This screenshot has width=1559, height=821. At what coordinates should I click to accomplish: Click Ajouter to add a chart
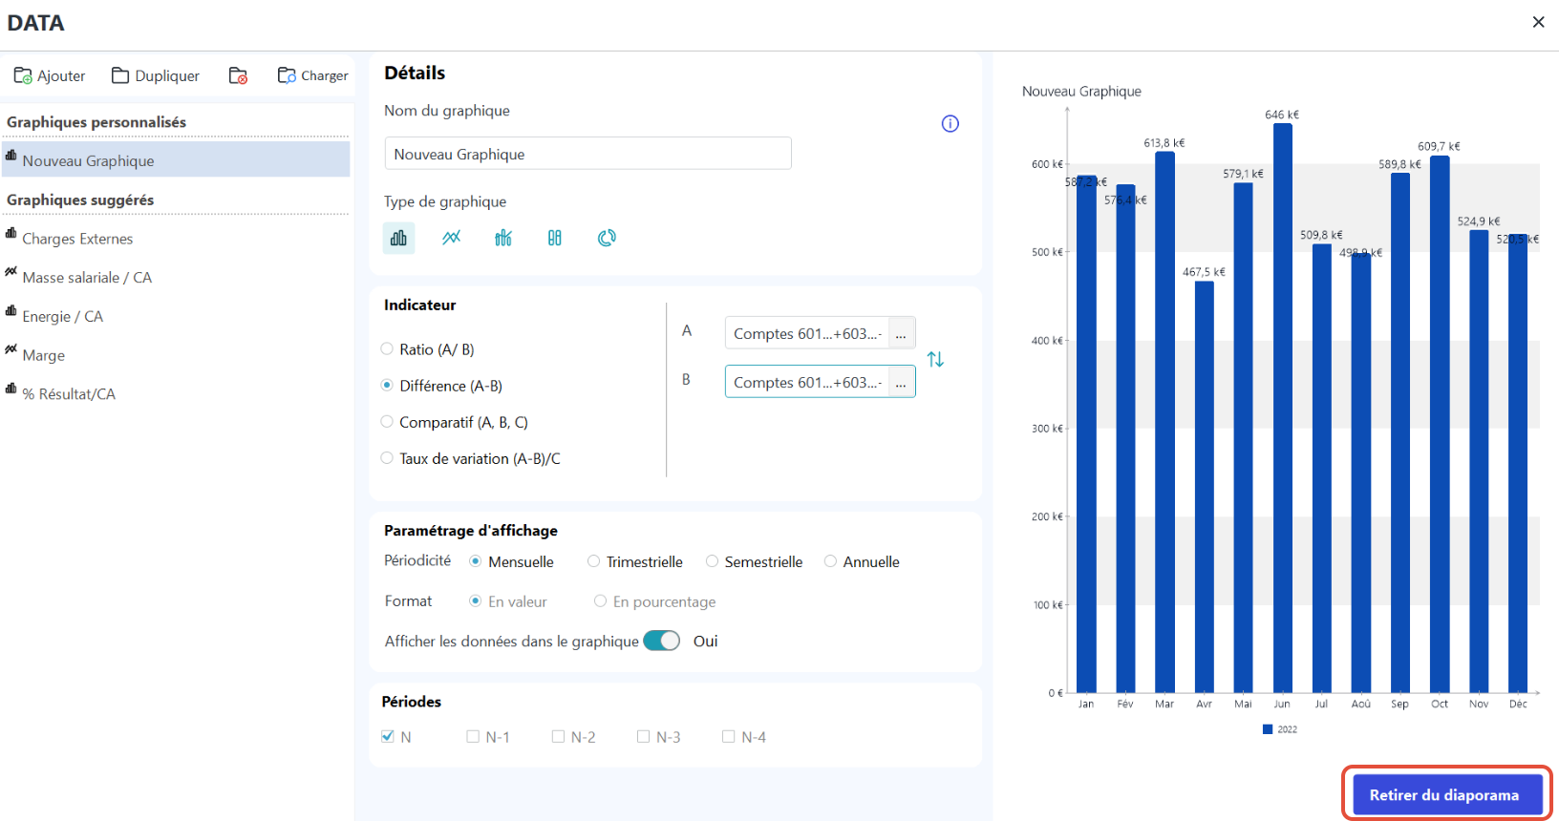coord(50,75)
